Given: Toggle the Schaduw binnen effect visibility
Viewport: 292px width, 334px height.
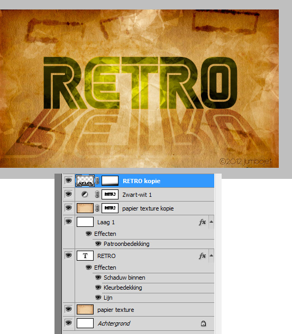Looking at the screenshot, I should click(98, 278).
